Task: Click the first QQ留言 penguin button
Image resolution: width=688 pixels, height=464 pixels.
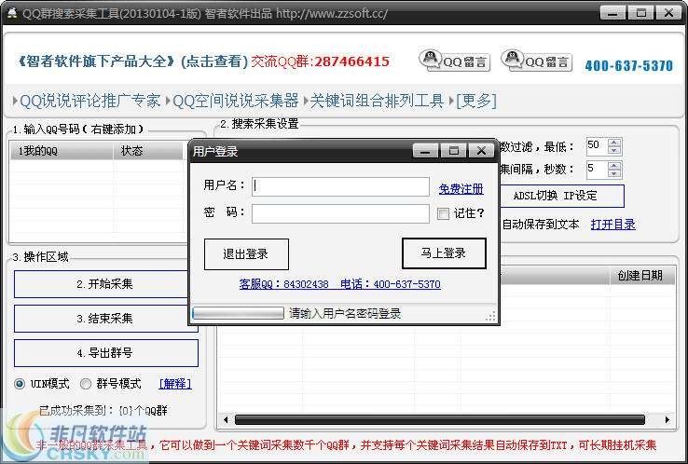Action: [x=454, y=61]
